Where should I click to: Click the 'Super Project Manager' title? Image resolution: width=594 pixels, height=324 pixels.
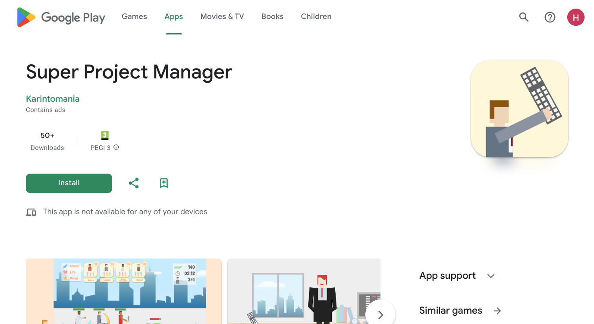point(129,72)
